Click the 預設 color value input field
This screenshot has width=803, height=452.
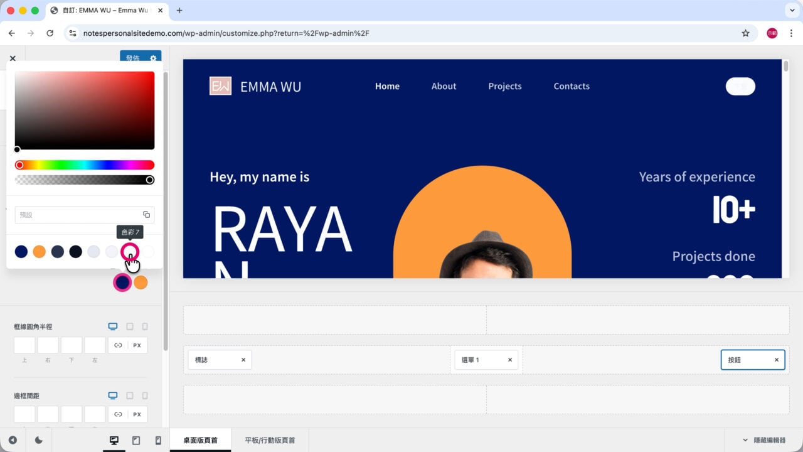(x=78, y=215)
